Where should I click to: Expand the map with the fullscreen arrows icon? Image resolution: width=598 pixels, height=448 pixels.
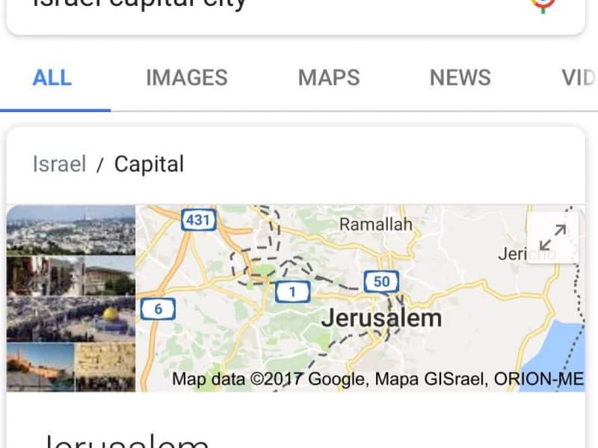[x=552, y=238]
